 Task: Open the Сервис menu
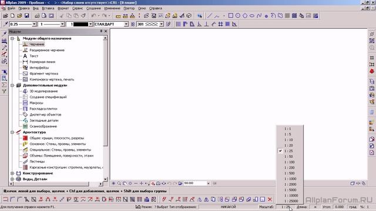(78, 8)
